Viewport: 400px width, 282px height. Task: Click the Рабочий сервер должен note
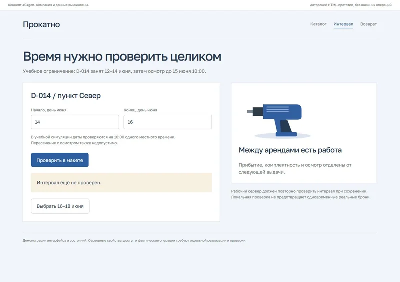[301, 194]
